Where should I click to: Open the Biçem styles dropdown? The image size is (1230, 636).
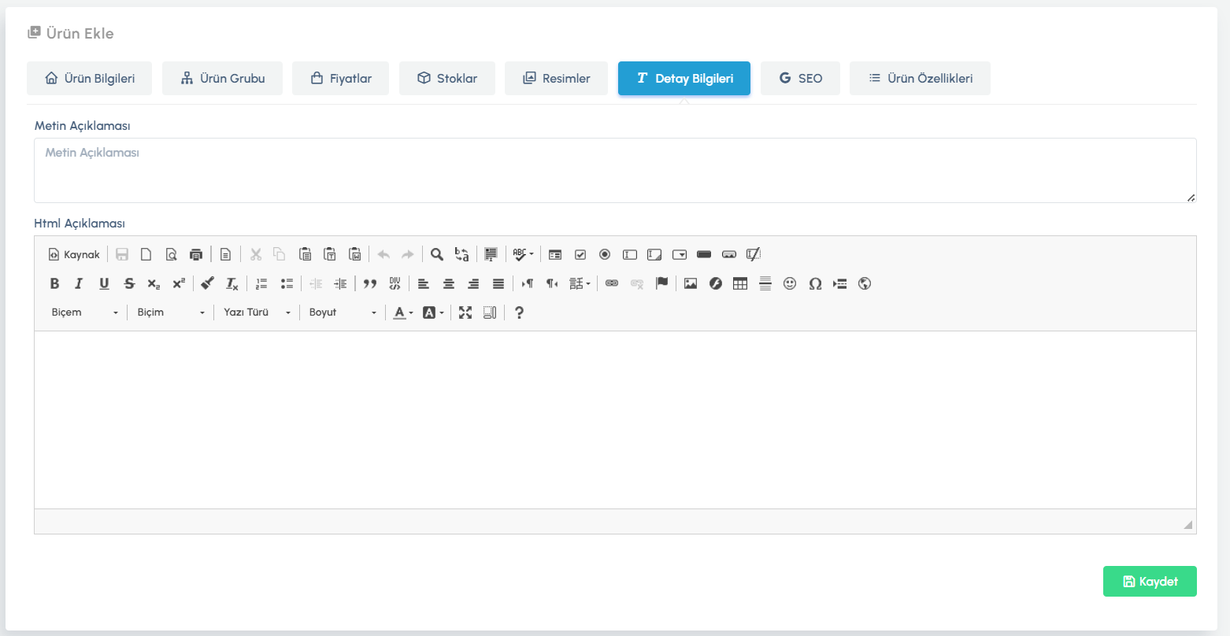pyautogui.click(x=85, y=312)
